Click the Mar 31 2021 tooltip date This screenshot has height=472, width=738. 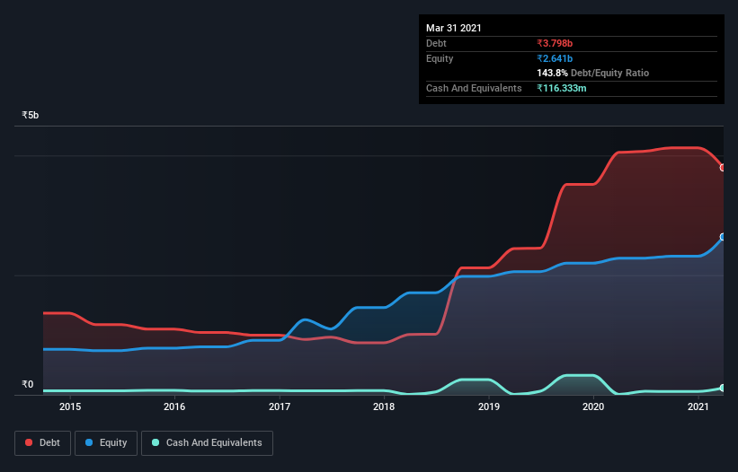click(454, 28)
